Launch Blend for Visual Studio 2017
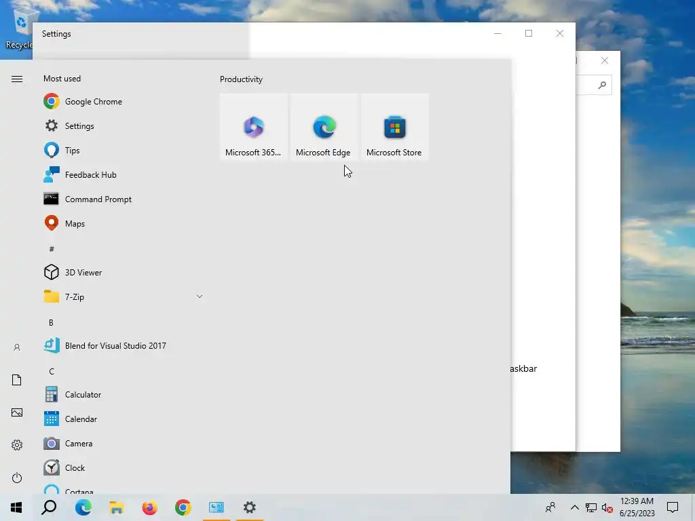Screen dimensions: 695x521 [124, 345]
